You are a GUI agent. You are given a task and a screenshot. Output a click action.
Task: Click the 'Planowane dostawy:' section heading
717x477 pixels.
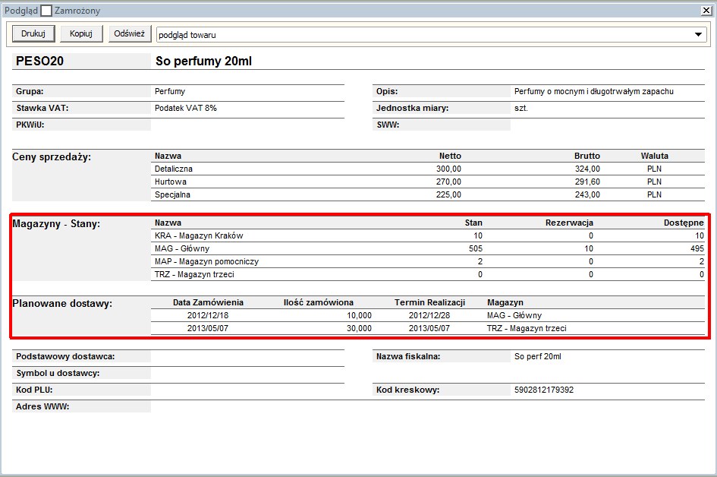[62, 303]
